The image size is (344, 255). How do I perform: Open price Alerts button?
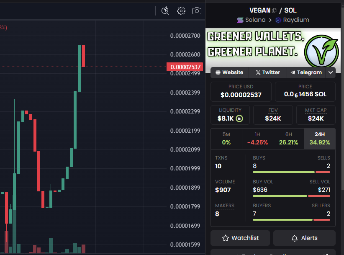(x=304, y=238)
